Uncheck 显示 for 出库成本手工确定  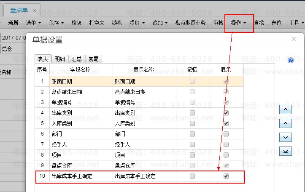[226, 176]
